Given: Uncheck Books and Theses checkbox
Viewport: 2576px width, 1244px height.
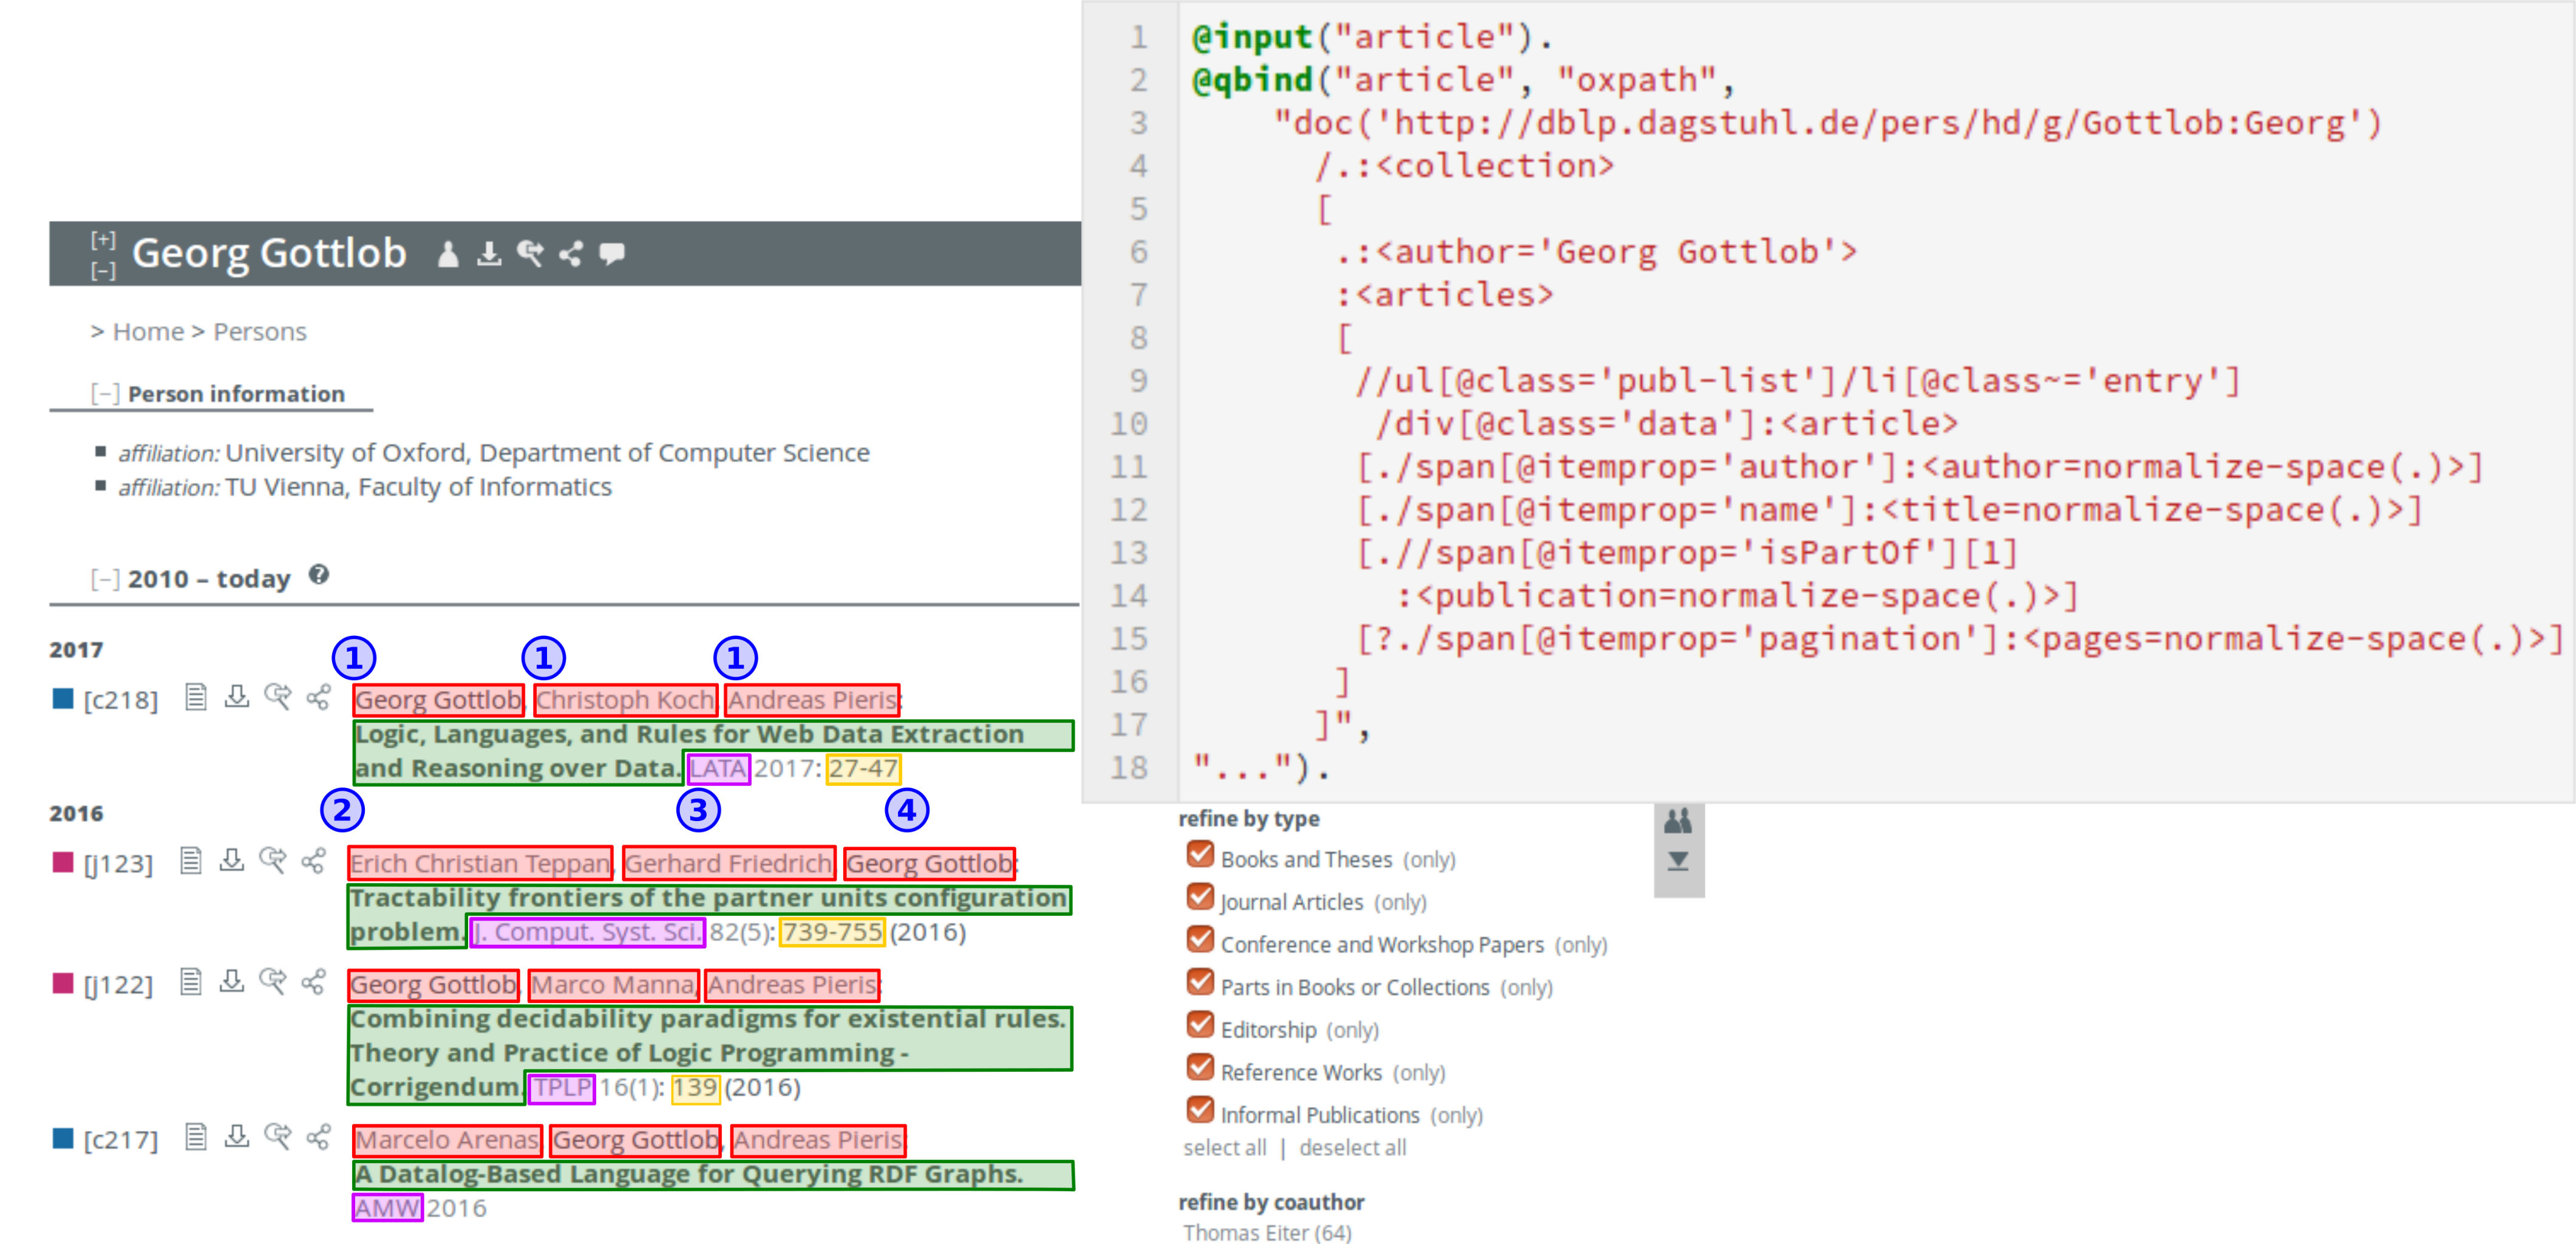Looking at the screenshot, I should click(1200, 854).
